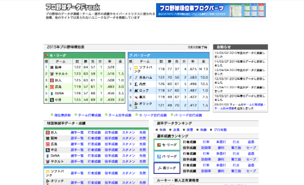This screenshot has width=304, height=185.
Task: Open the 身長 ranking link
Action: (176, 130)
